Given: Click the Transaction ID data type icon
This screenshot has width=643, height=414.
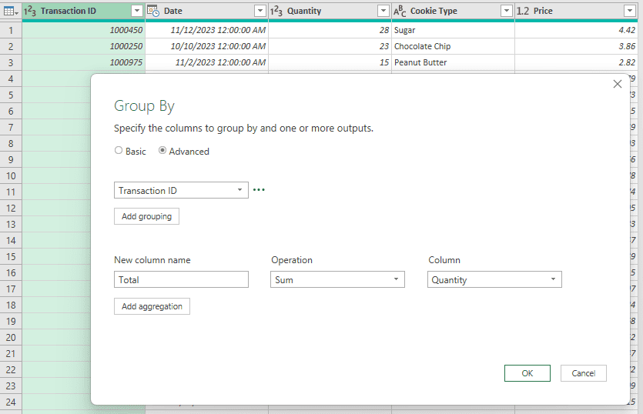Looking at the screenshot, I should [31, 11].
